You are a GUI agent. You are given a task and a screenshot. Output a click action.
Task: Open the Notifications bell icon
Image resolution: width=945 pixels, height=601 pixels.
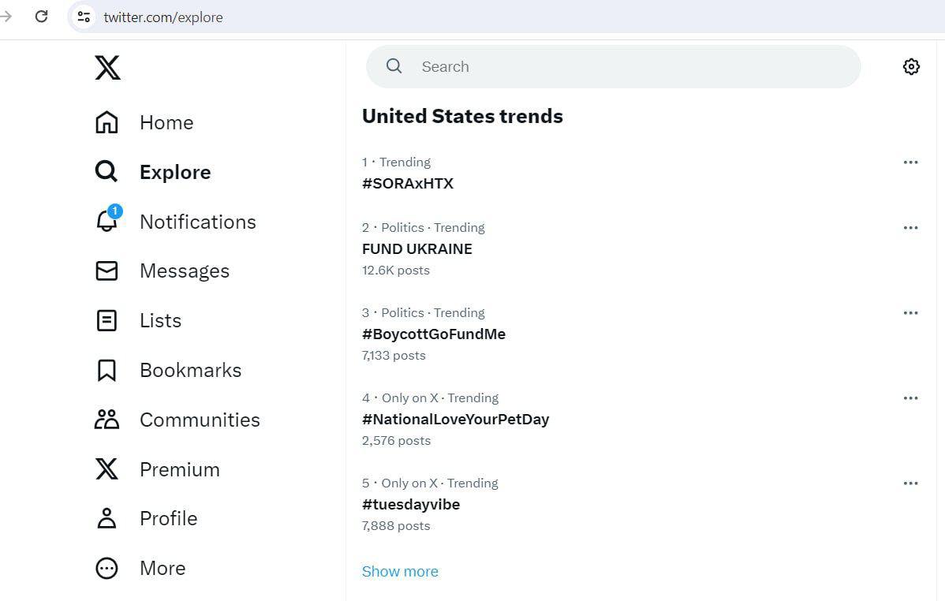tap(106, 221)
